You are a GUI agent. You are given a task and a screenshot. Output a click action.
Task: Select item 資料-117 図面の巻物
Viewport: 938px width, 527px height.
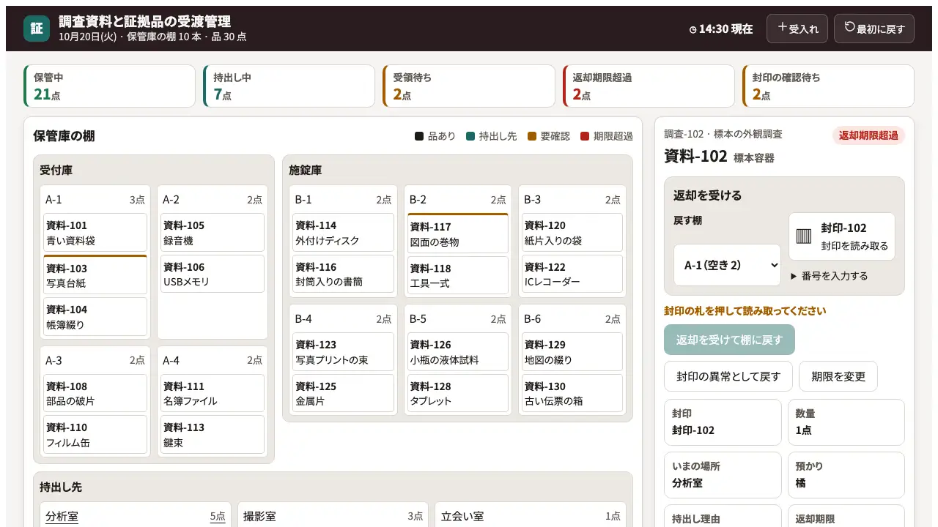click(457, 233)
